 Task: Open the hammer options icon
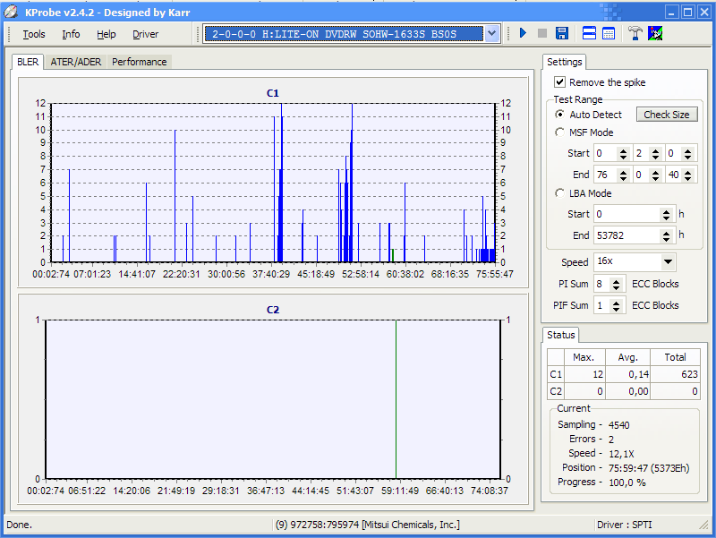pyautogui.click(x=635, y=34)
